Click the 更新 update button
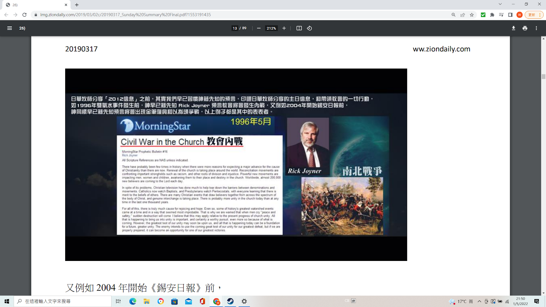This screenshot has height=307, width=546. pyautogui.click(x=534, y=15)
